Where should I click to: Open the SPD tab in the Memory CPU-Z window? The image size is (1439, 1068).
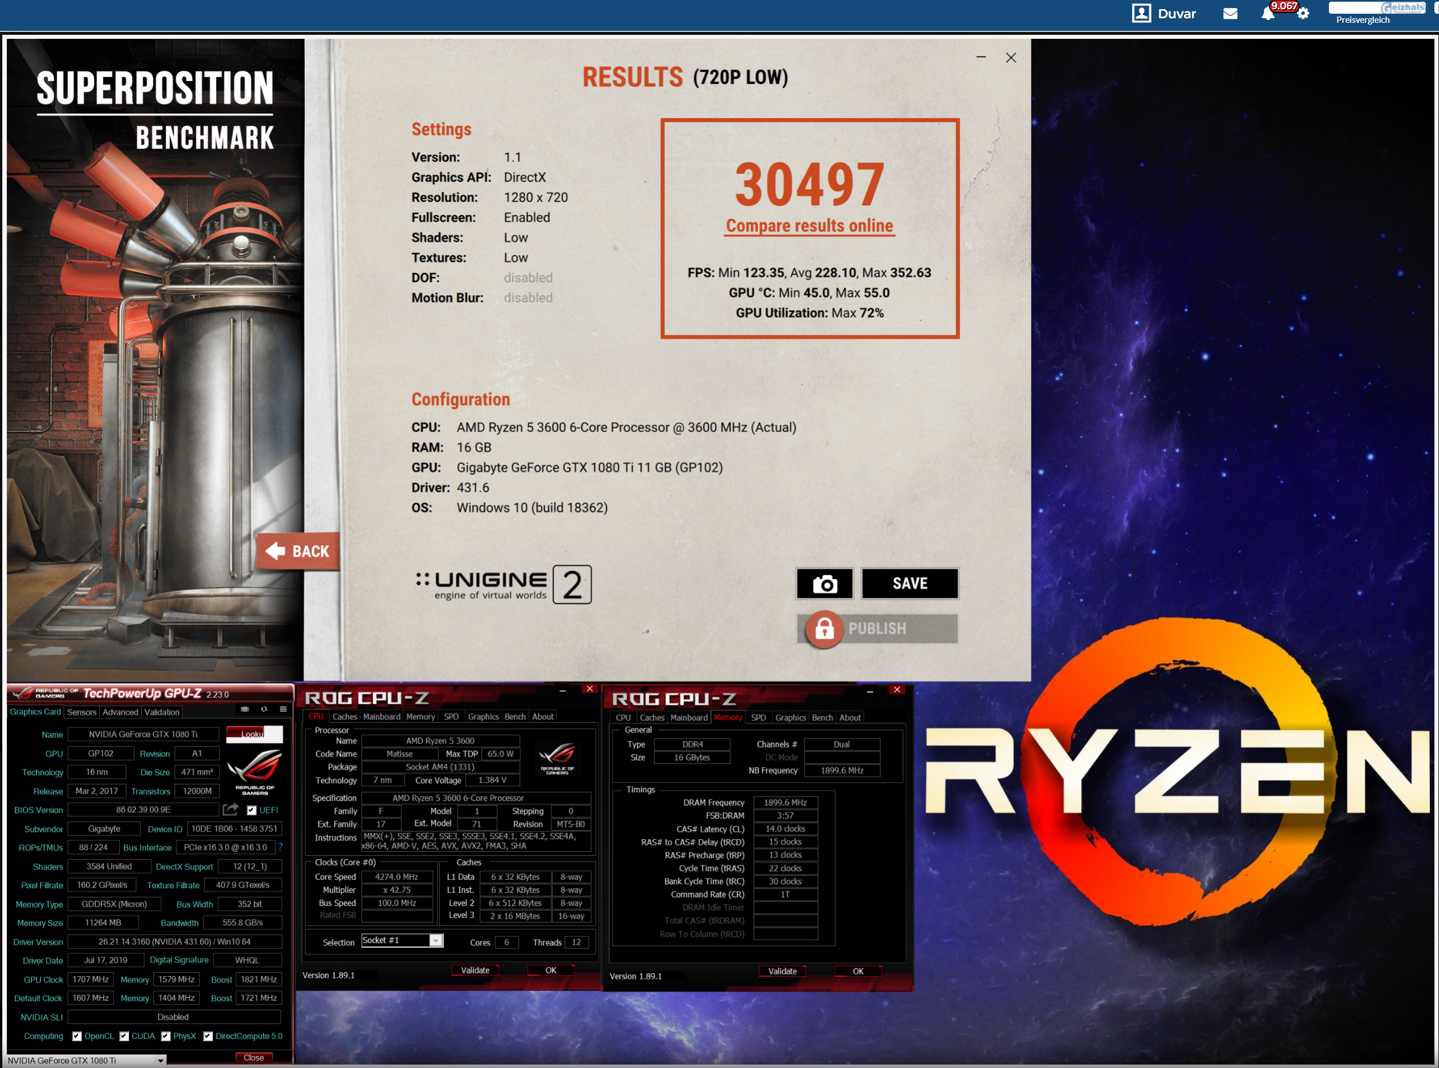(758, 718)
